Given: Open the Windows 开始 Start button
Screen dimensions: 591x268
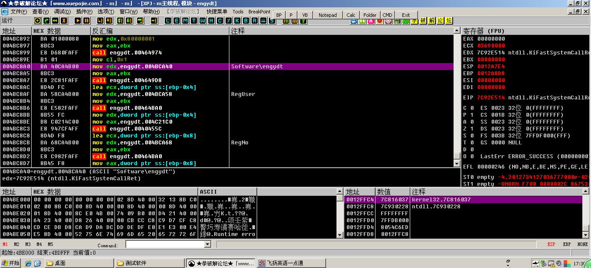Looking at the screenshot, I should point(11,263).
